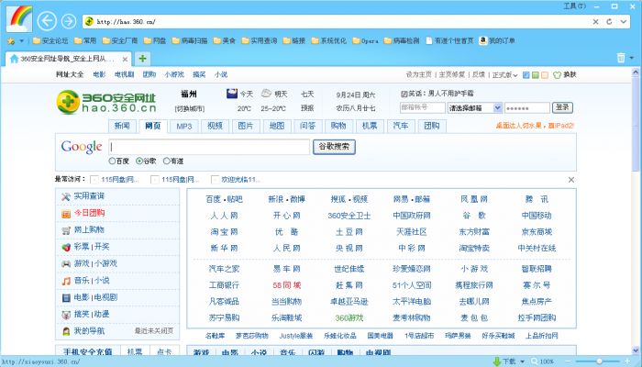This screenshot has height=367, width=642.
Task: Open the 工具(T) menu
Action: (x=575, y=6)
